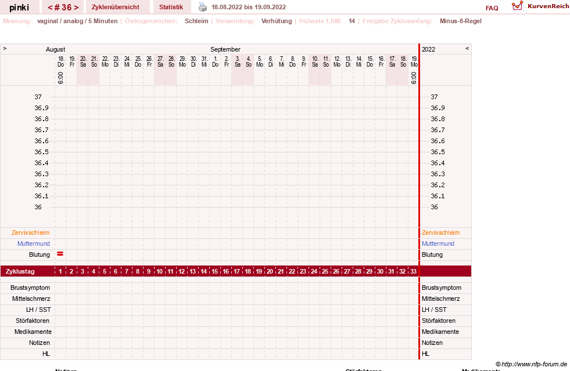
Task: Go to next cycle with '>' after #36
Action: click(76, 8)
